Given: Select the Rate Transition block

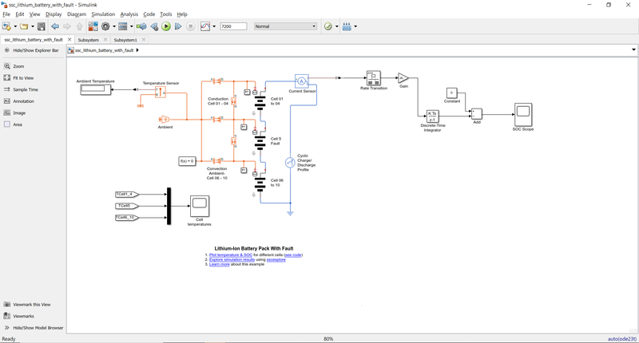Looking at the screenshot, I should coord(374,77).
